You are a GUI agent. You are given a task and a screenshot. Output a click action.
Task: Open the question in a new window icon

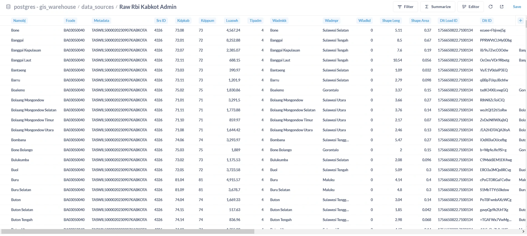coord(502,7)
